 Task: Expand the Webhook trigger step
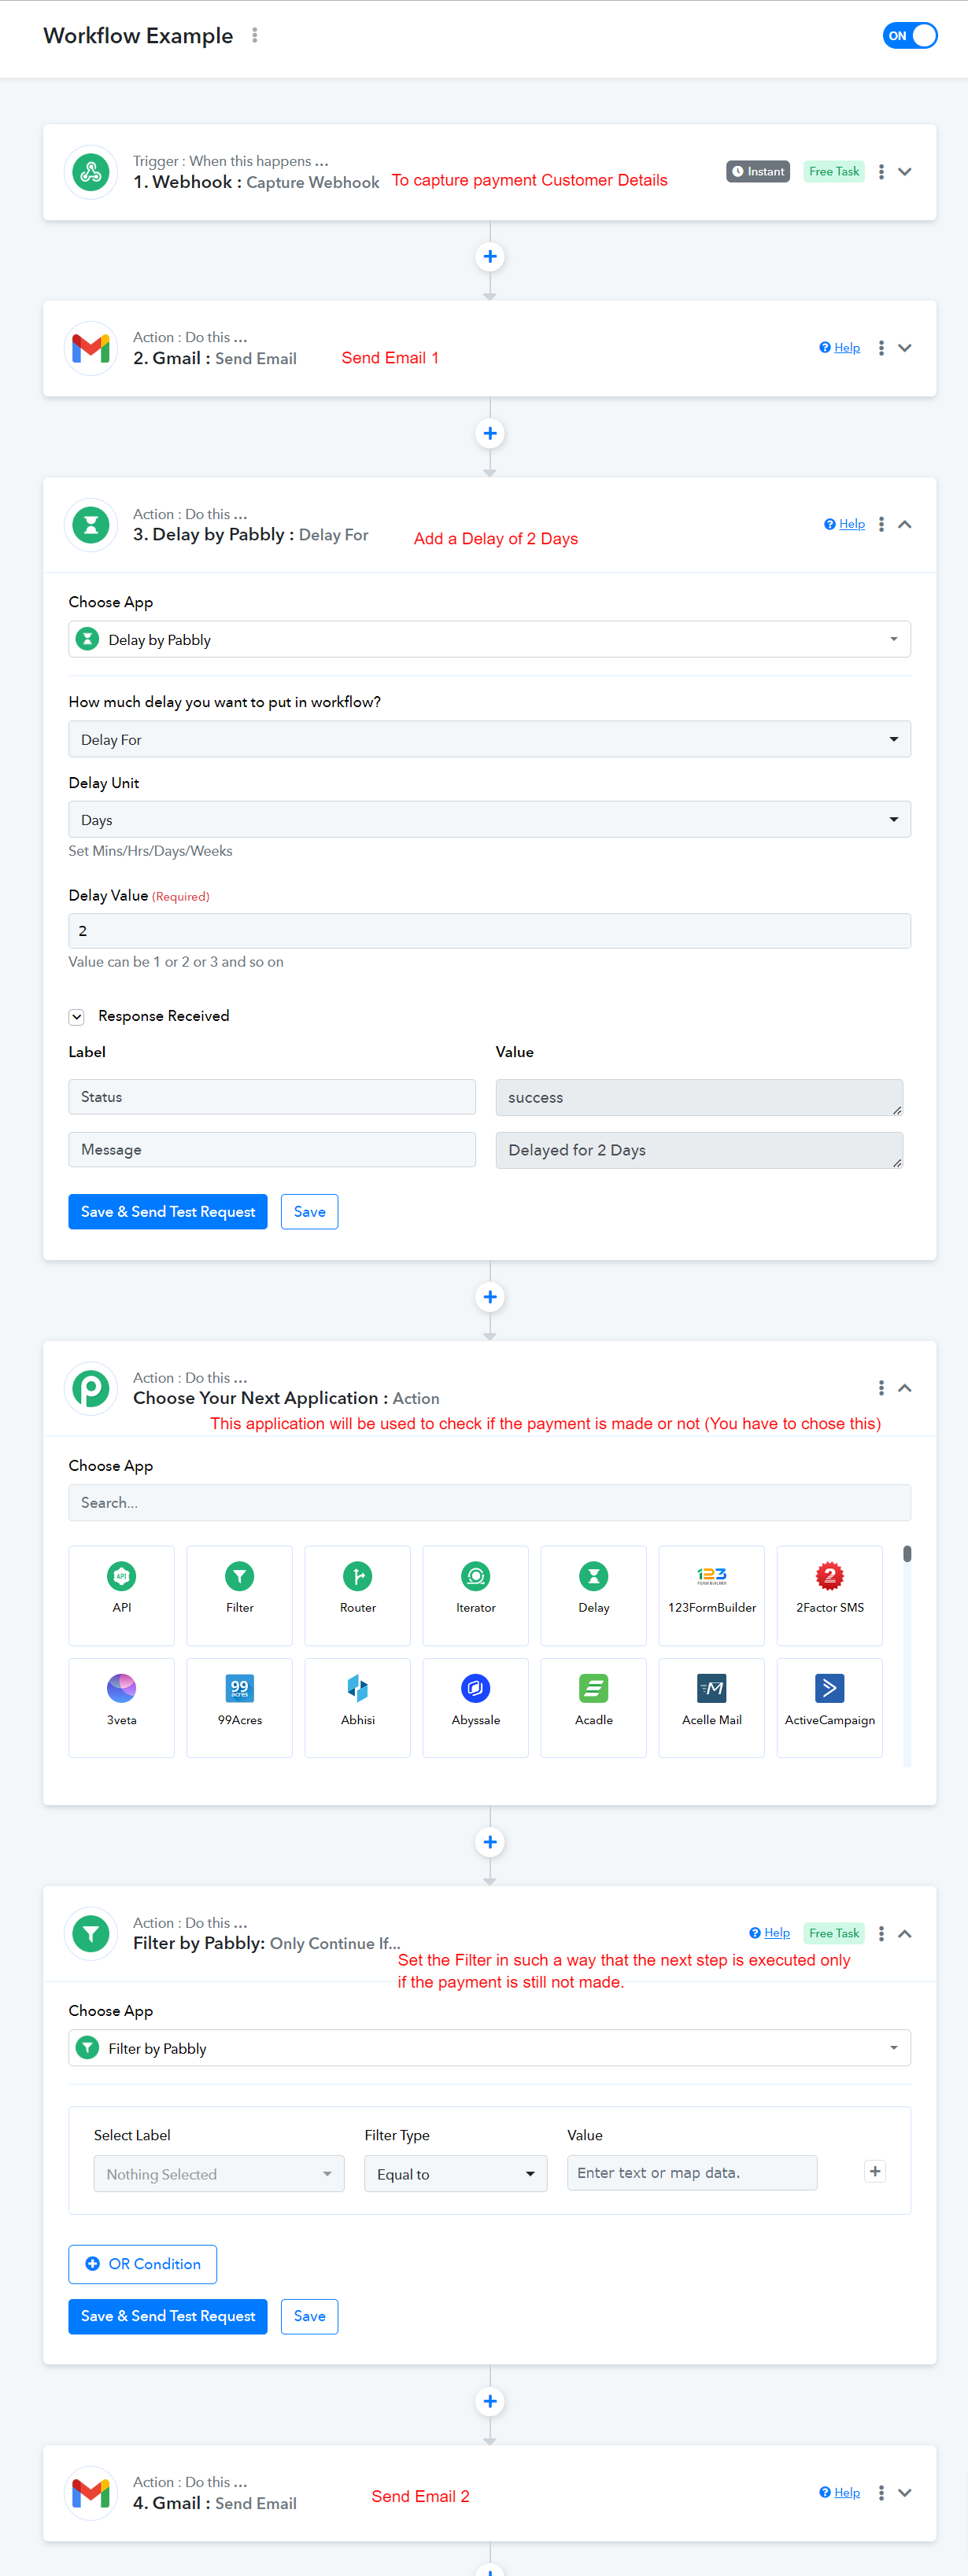(905, 172)
